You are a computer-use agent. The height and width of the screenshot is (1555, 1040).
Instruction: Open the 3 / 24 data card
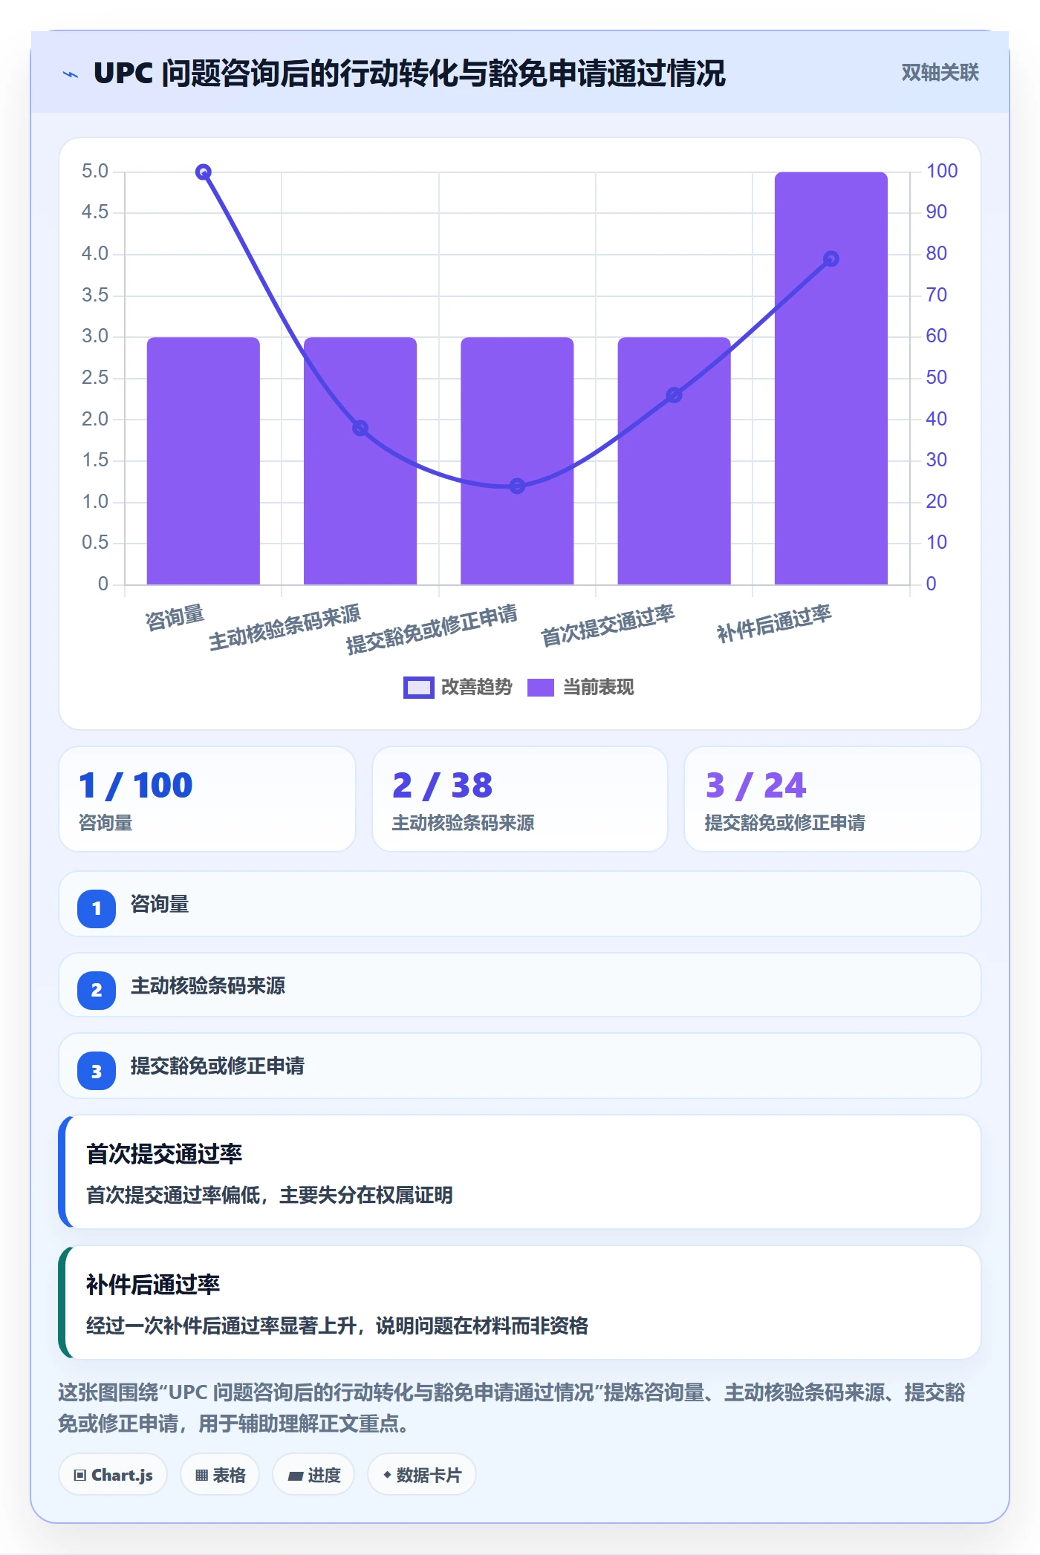point(832,799)
